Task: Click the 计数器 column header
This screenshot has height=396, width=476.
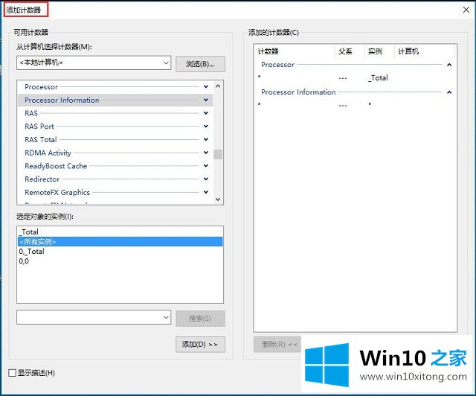Action: (269, 51)
